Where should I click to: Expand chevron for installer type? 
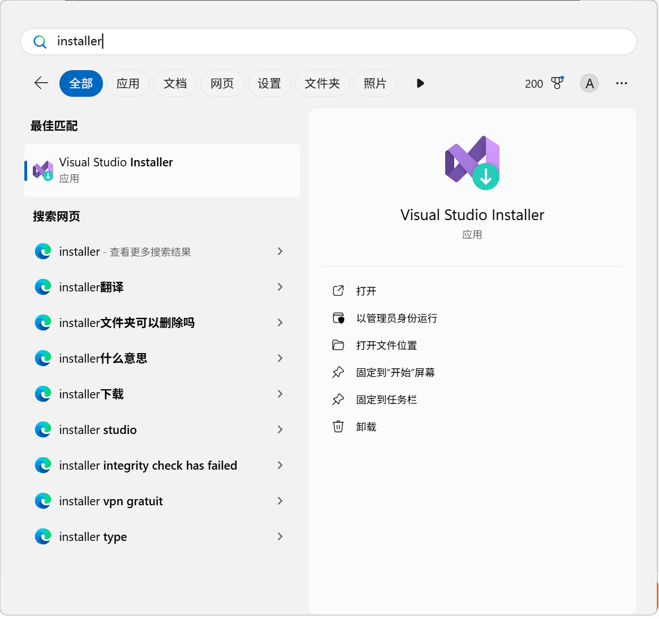tap(281, 536)
